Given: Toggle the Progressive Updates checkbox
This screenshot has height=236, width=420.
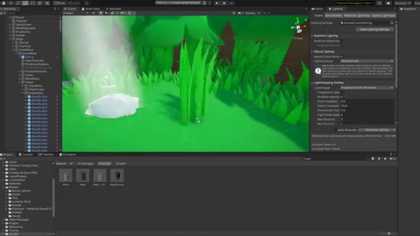Looking at the screenshot, I should (342, 92).
